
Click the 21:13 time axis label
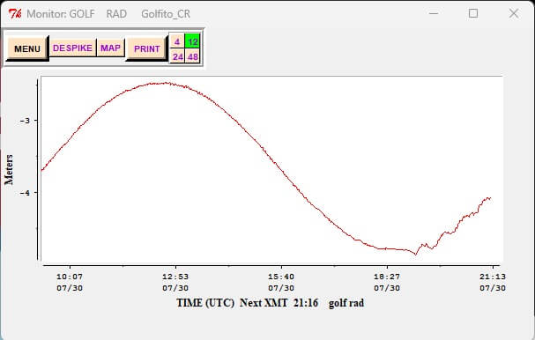(x=493, y=282)
